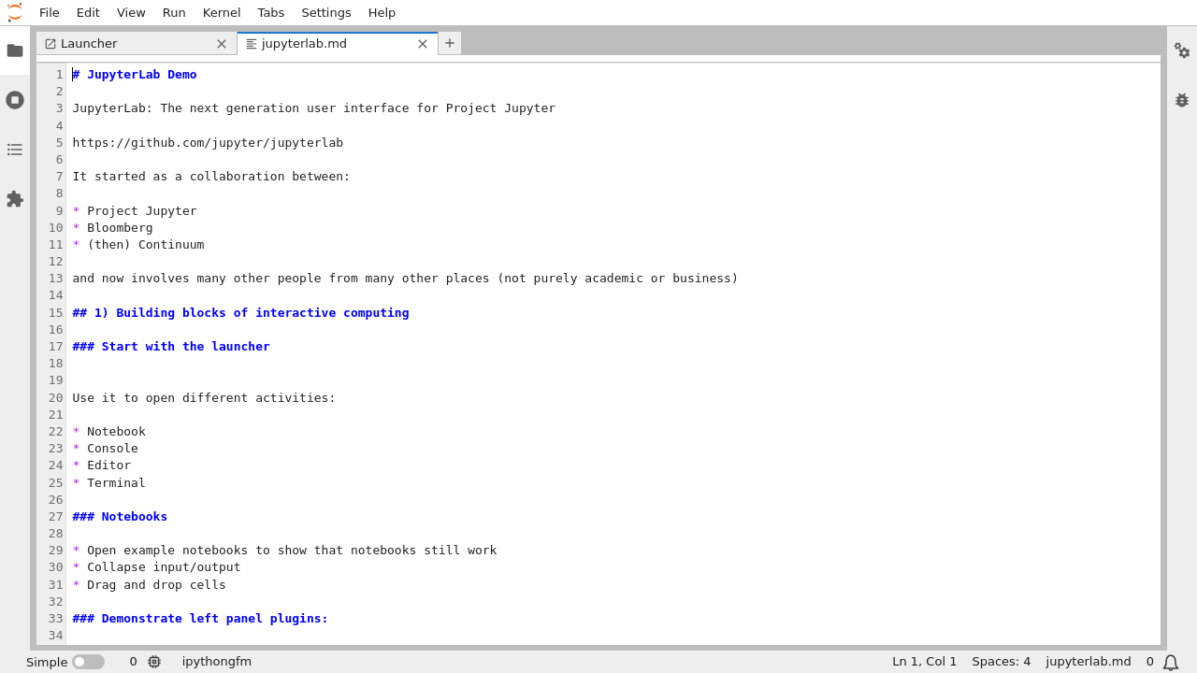Click the kernel status icon in status bar
Viewport: 1197px width, 673px height.
click(154, 661)
